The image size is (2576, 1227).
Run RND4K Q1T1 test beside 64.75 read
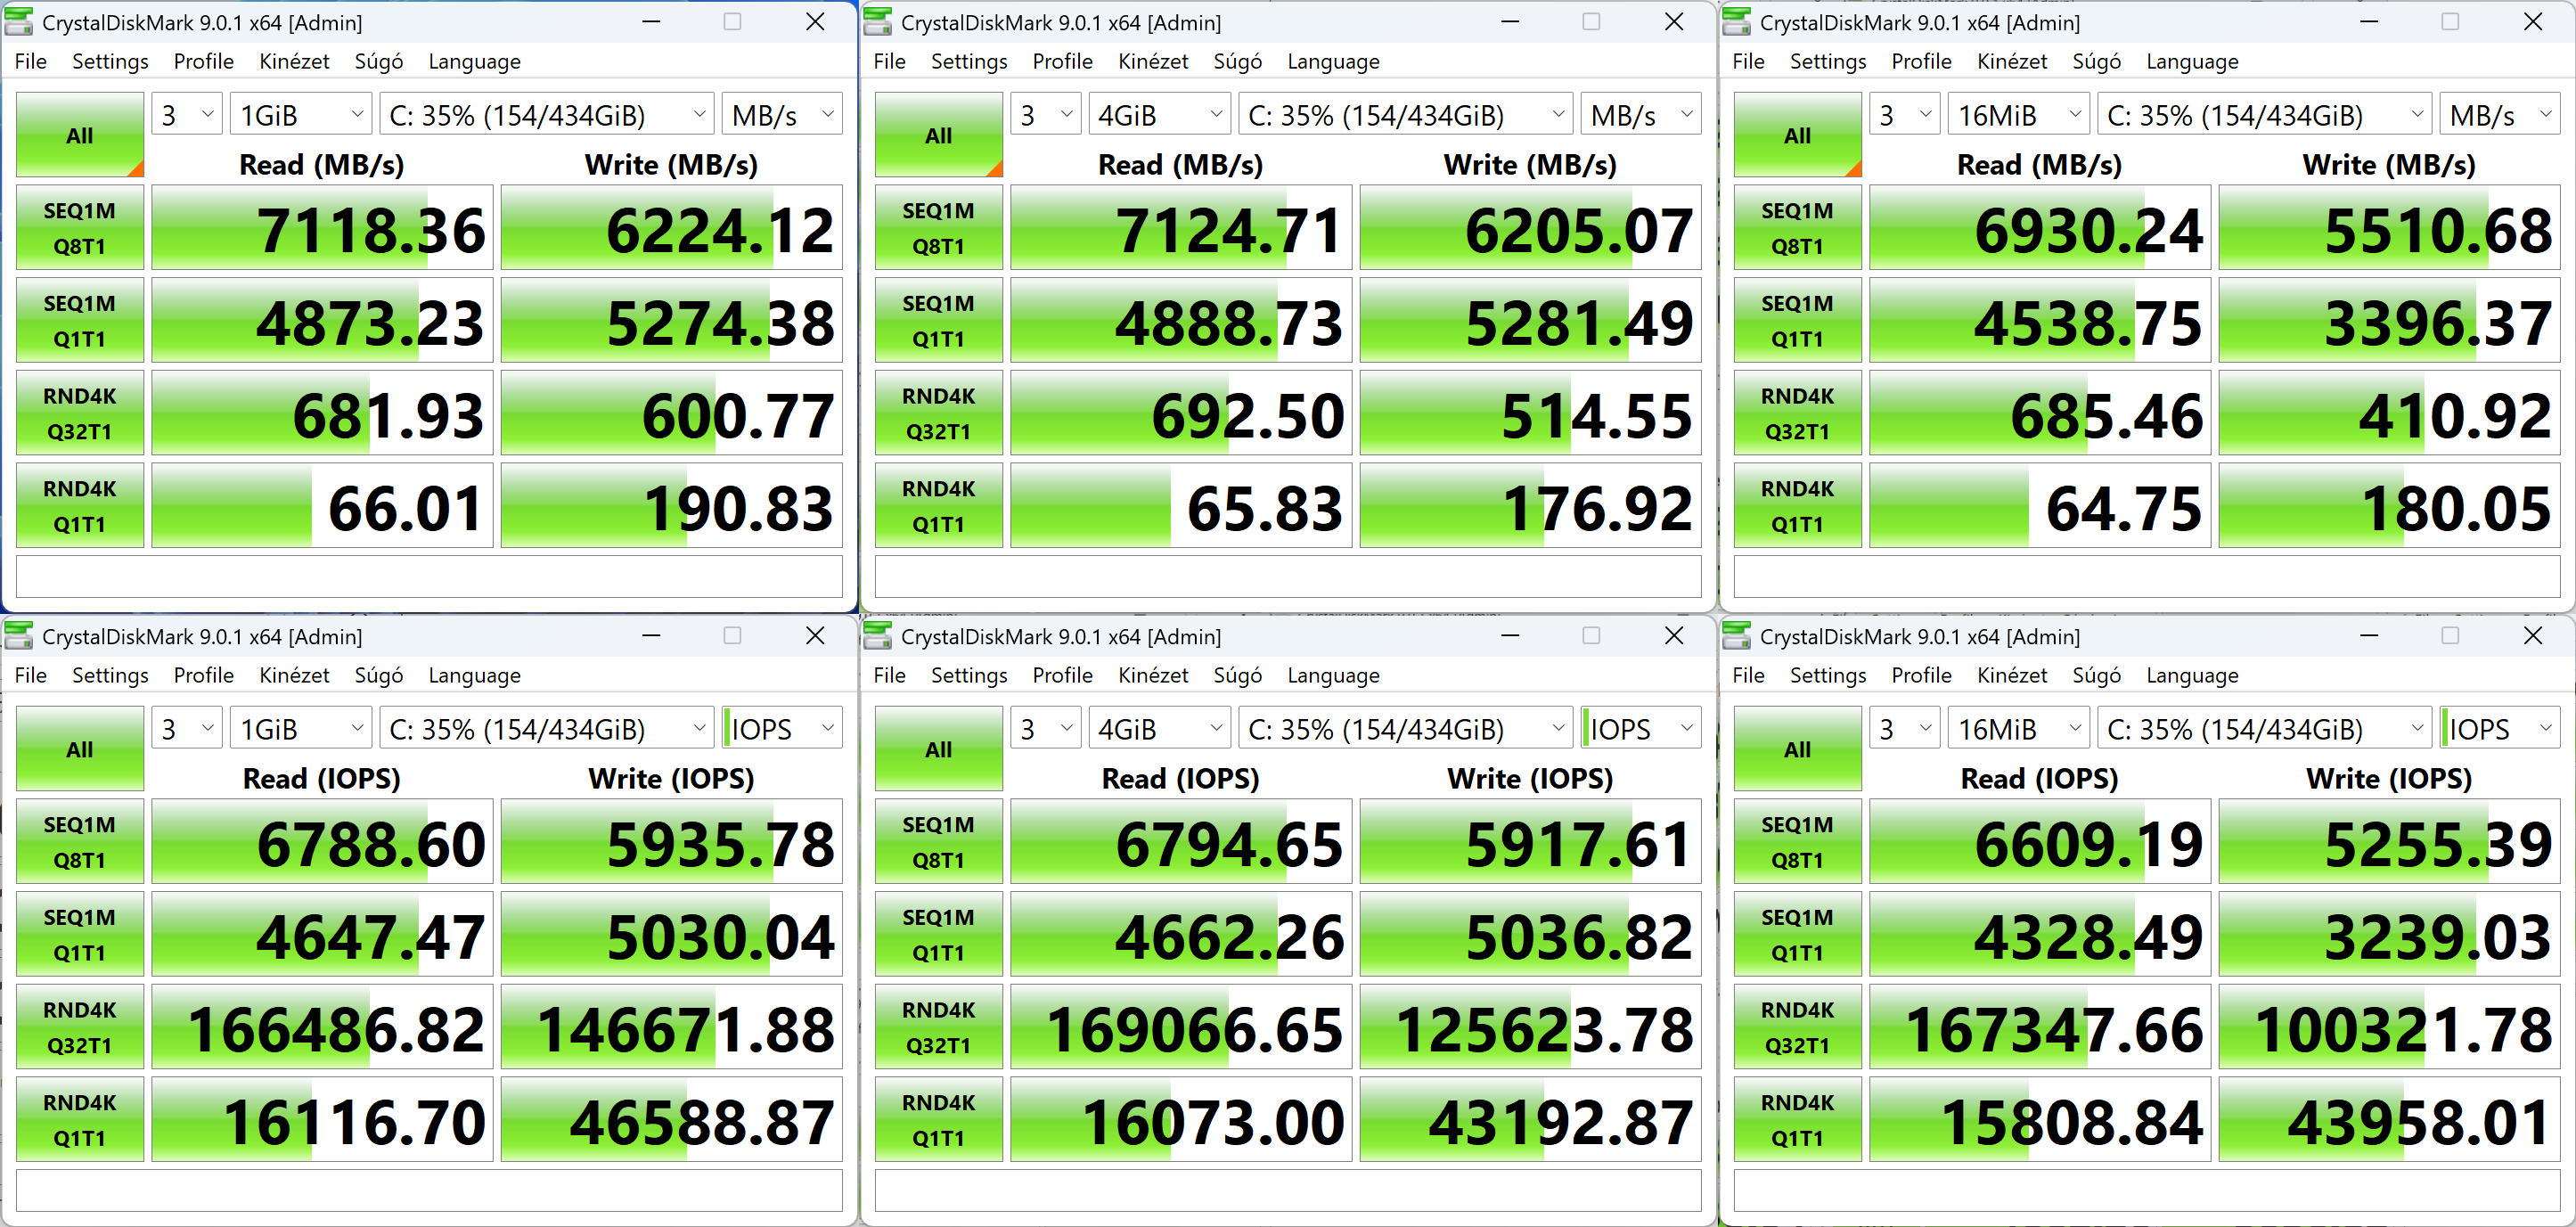(1796, 506)
